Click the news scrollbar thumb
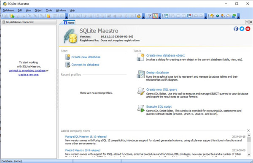This screenshot has width=253, height=163. pos(249,139)
